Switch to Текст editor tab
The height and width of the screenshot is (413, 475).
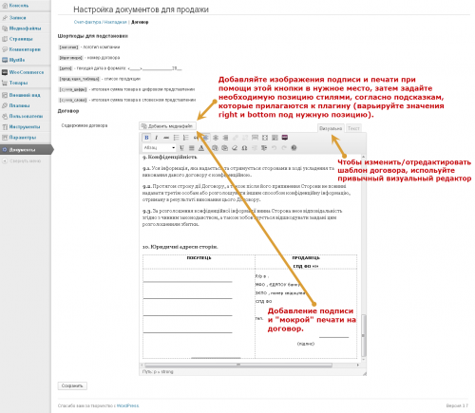(353, 128)
